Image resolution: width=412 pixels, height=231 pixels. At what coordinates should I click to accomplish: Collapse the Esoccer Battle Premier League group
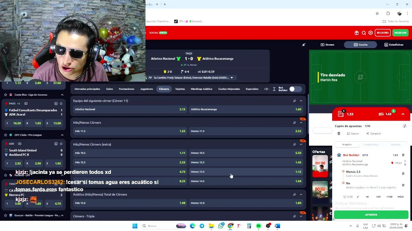[x=62, y=215]
